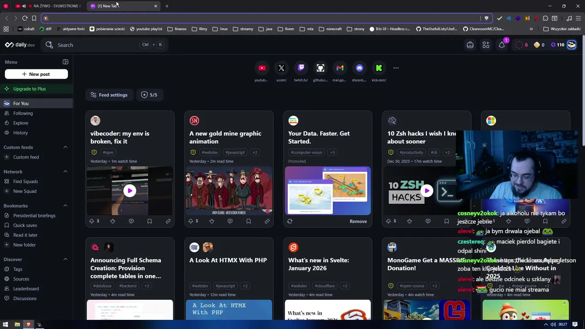
Task: Open File Explorer from taskbar
Action: 17,324
